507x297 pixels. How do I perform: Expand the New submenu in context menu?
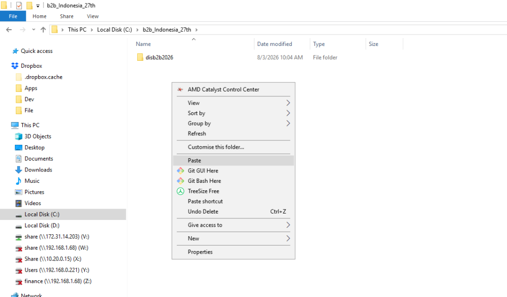pyautogui.click(x=233, y=239)
